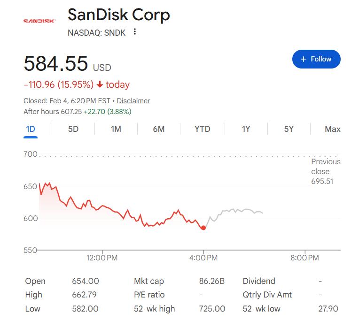Viewport: 351px width, 320px height.
Task: Click the gray after-hours line on chart
Action: pos(235,211)
